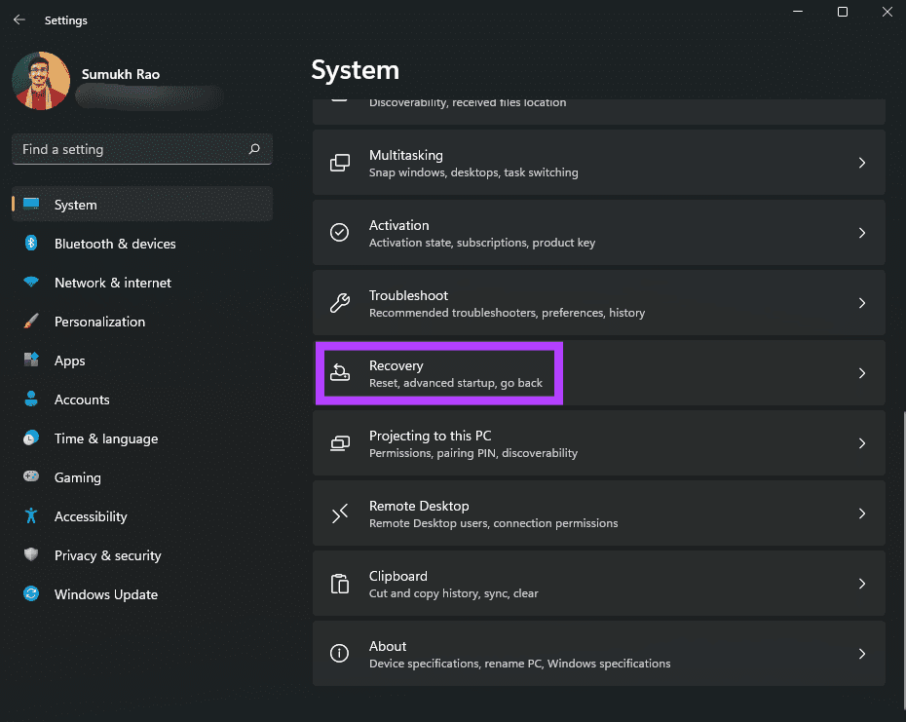Click the Time & language clock icon
This screenshot has width=906, height=722.
[31, 438]
